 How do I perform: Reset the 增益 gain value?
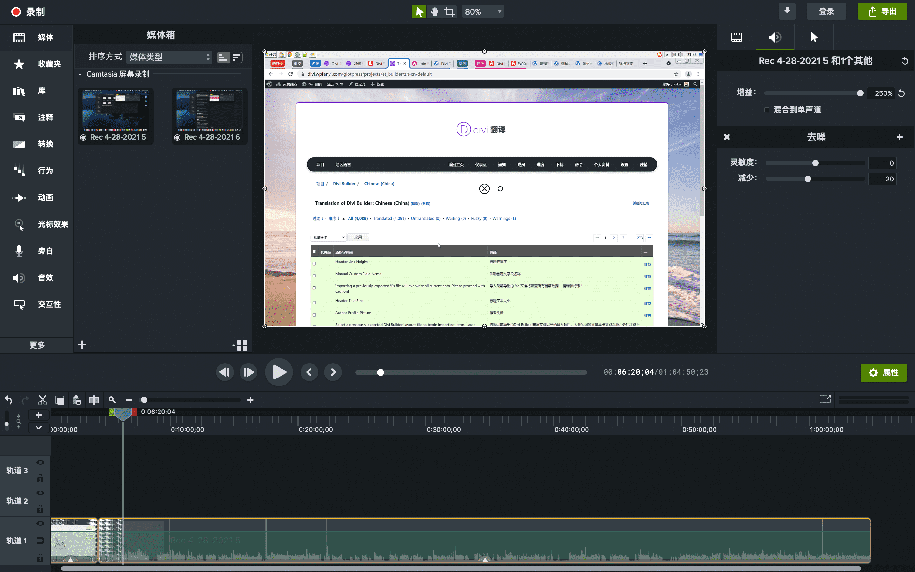[x=902, y=93]
